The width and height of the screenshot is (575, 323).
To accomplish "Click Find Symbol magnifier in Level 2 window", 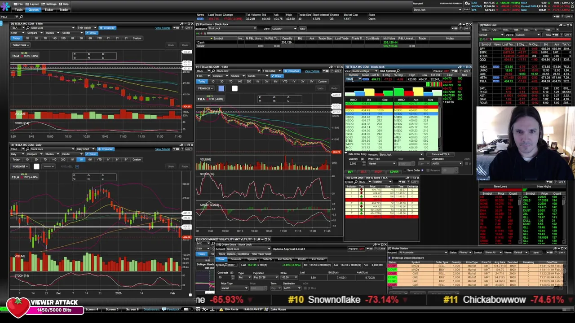I will coord(398,71).
